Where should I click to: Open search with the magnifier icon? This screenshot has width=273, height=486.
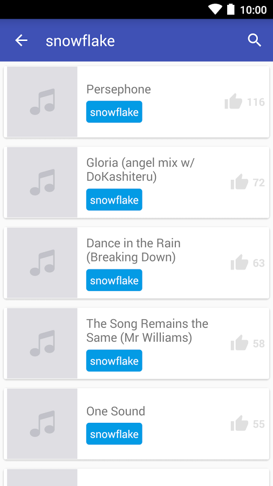[x=255, y=40]
